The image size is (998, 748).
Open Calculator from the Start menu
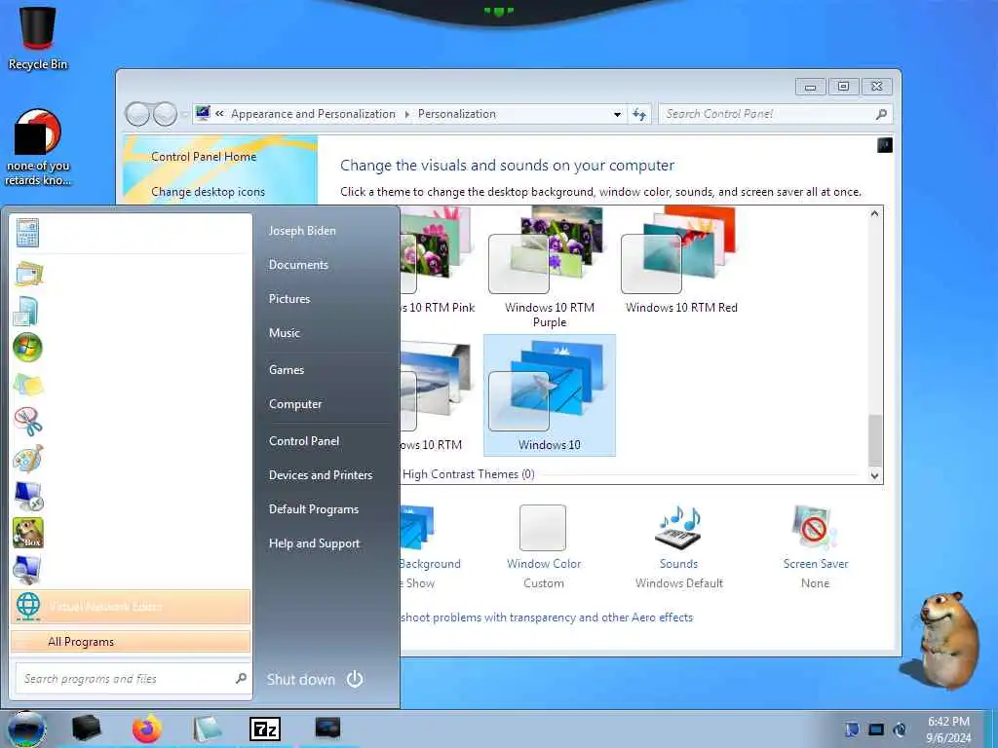28,233
